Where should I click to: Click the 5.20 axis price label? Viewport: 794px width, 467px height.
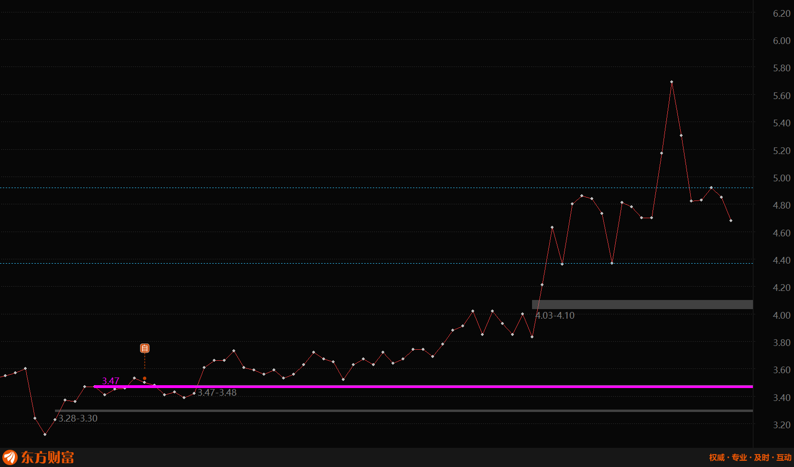[x=782, y=151]
